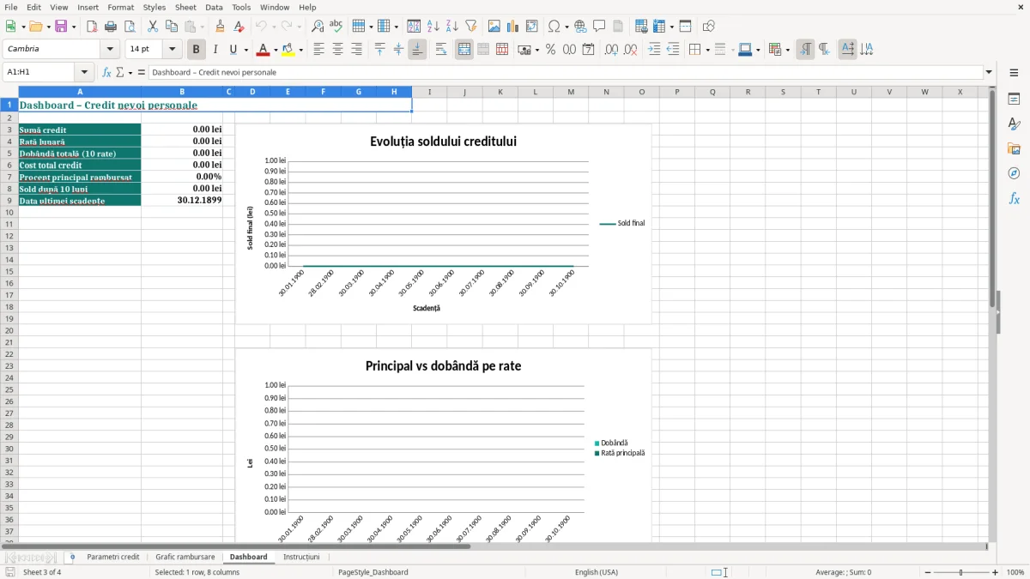The image size is (1030, 579).
Task: Click the Select Function sum button
Action: coord(120,73)
